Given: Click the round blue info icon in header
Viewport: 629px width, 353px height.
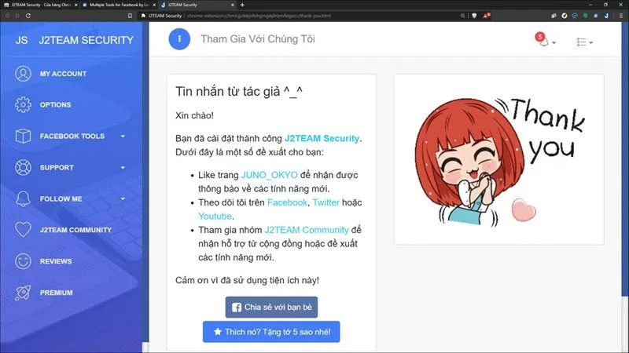Looking at the screenshot, I should (179, 38).
